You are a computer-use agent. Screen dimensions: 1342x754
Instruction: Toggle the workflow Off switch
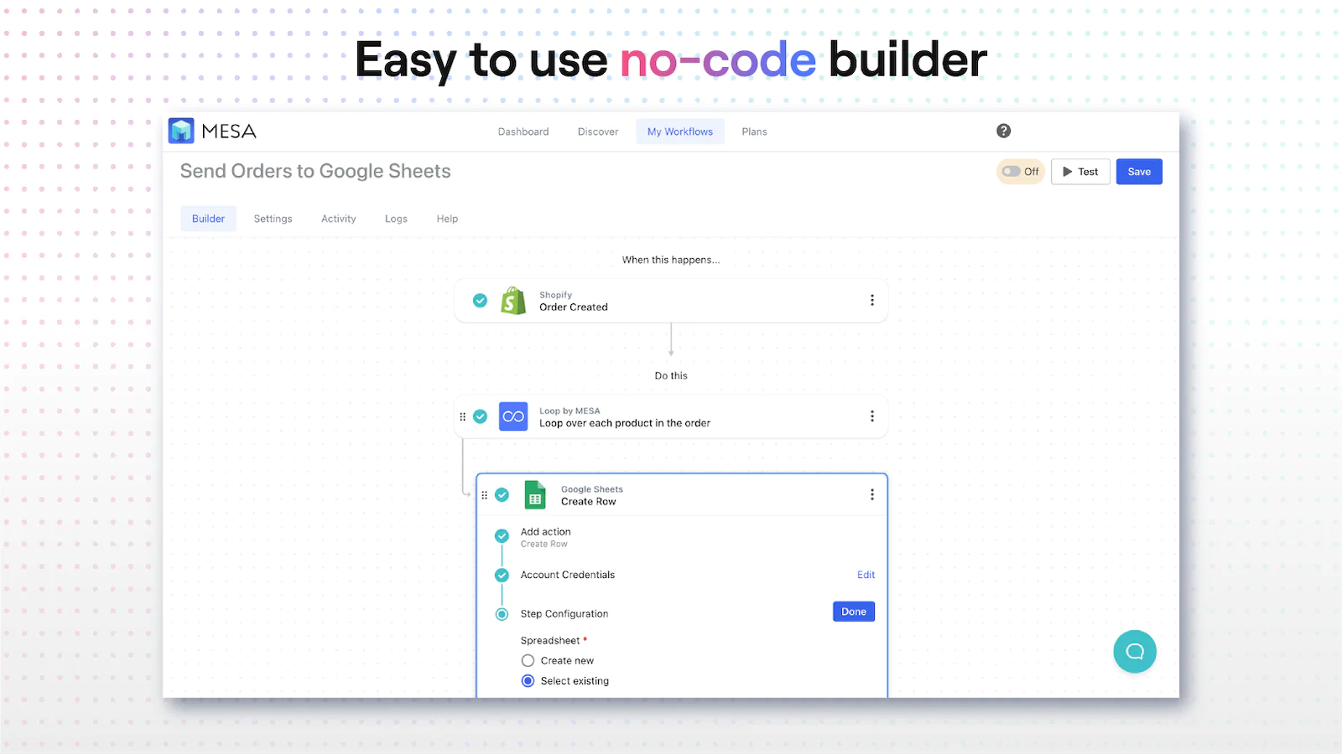(x=1012, y=172)
